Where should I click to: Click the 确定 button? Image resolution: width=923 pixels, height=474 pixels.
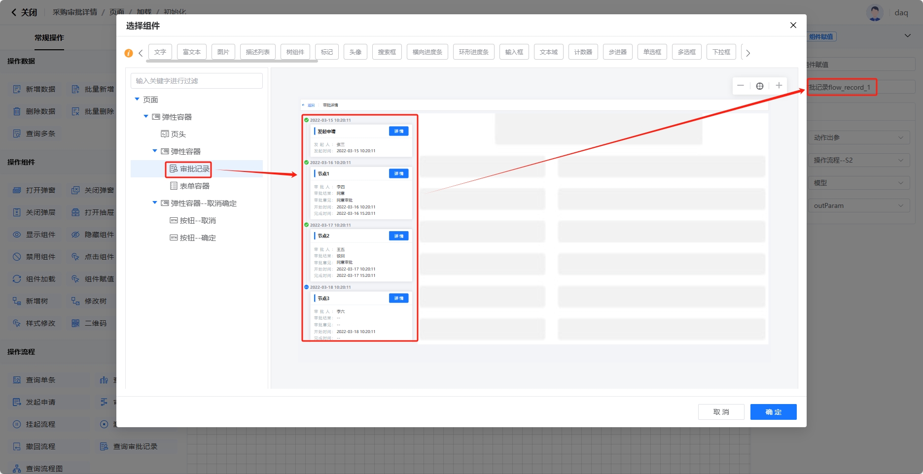773,412
